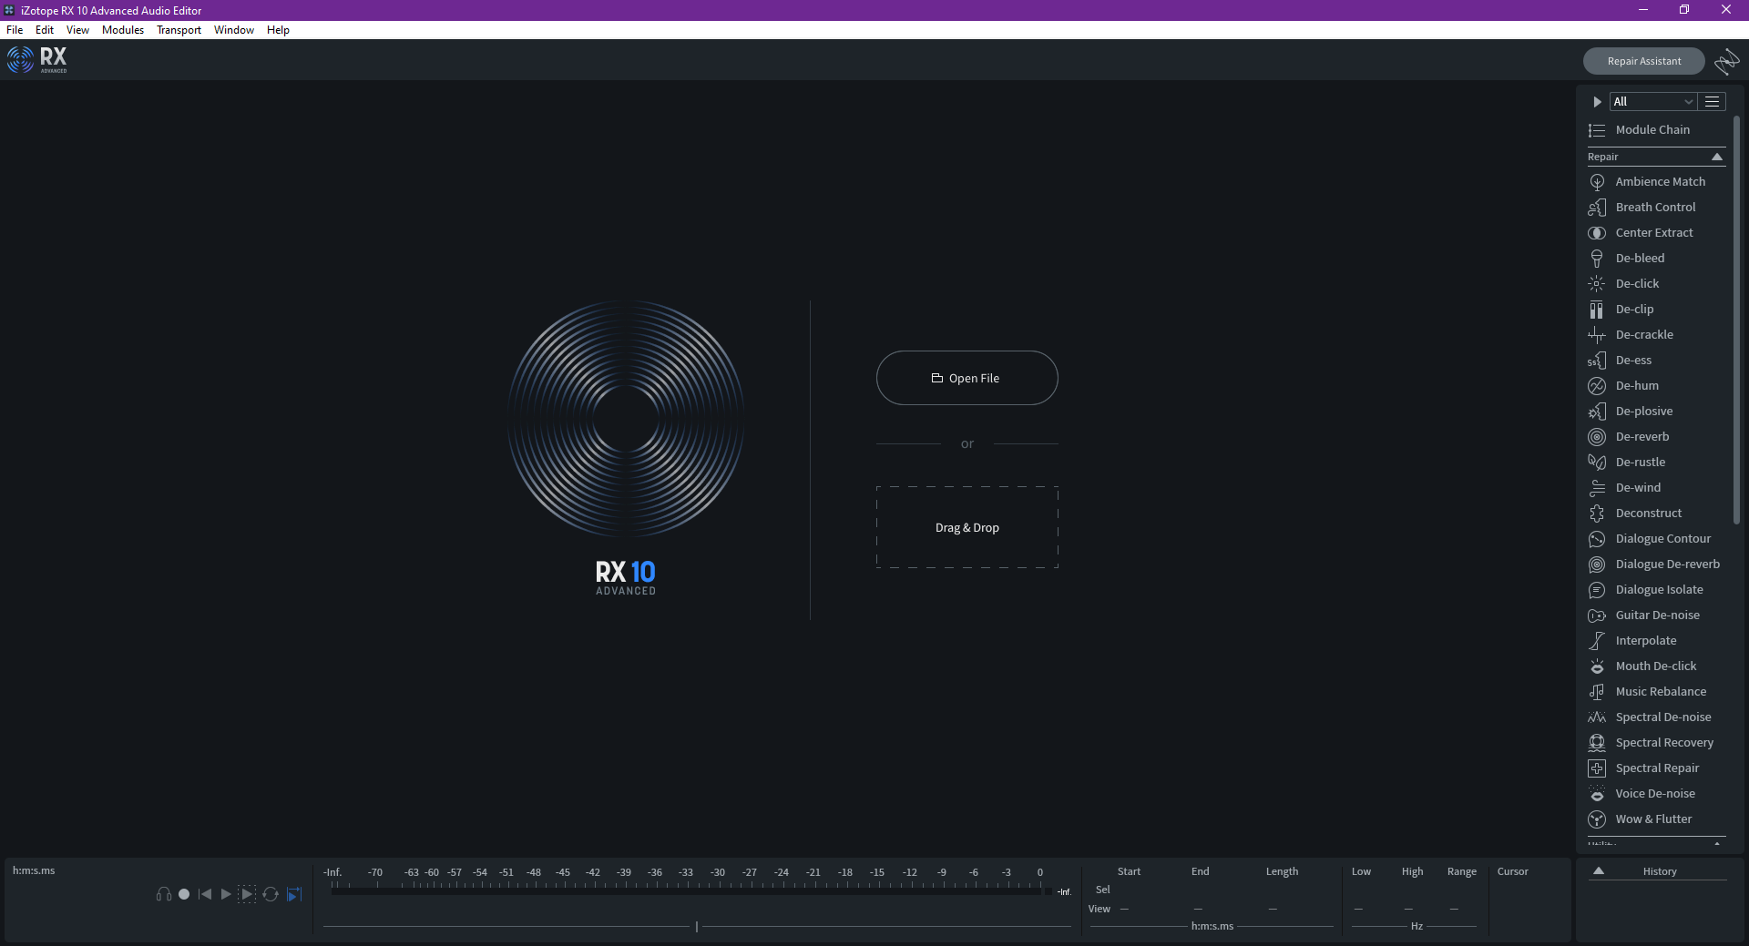Launch the Spectral De-noise module icon

tap(1597, 717)
